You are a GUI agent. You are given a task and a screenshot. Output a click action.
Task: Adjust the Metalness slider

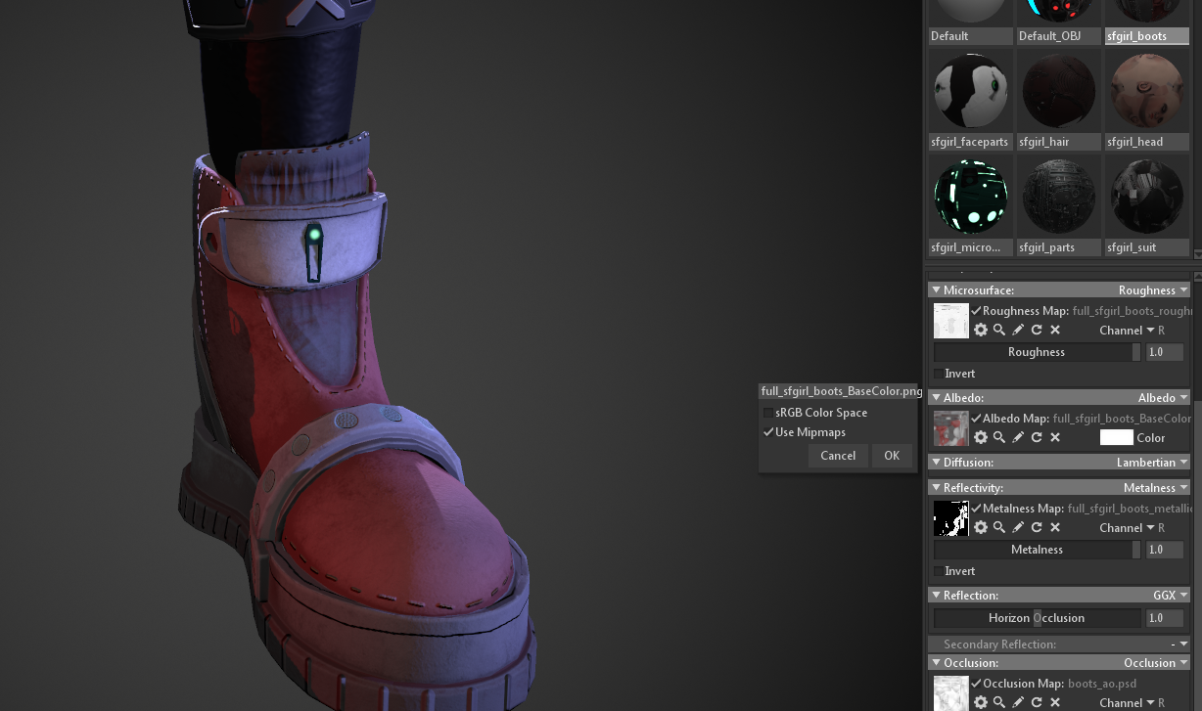pos(1037,550)
